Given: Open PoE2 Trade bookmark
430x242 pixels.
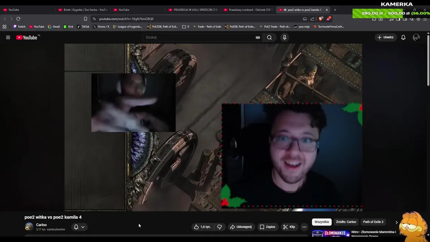Looking at the screenshot, I should point(274,27).
